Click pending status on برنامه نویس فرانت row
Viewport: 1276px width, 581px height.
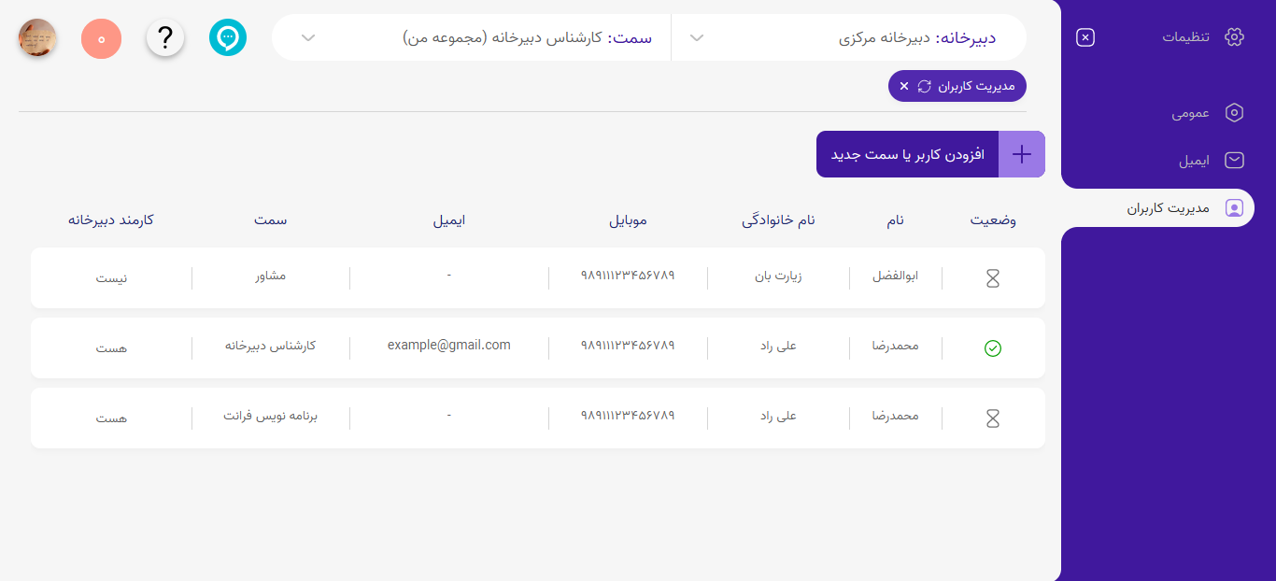(993, 418)
